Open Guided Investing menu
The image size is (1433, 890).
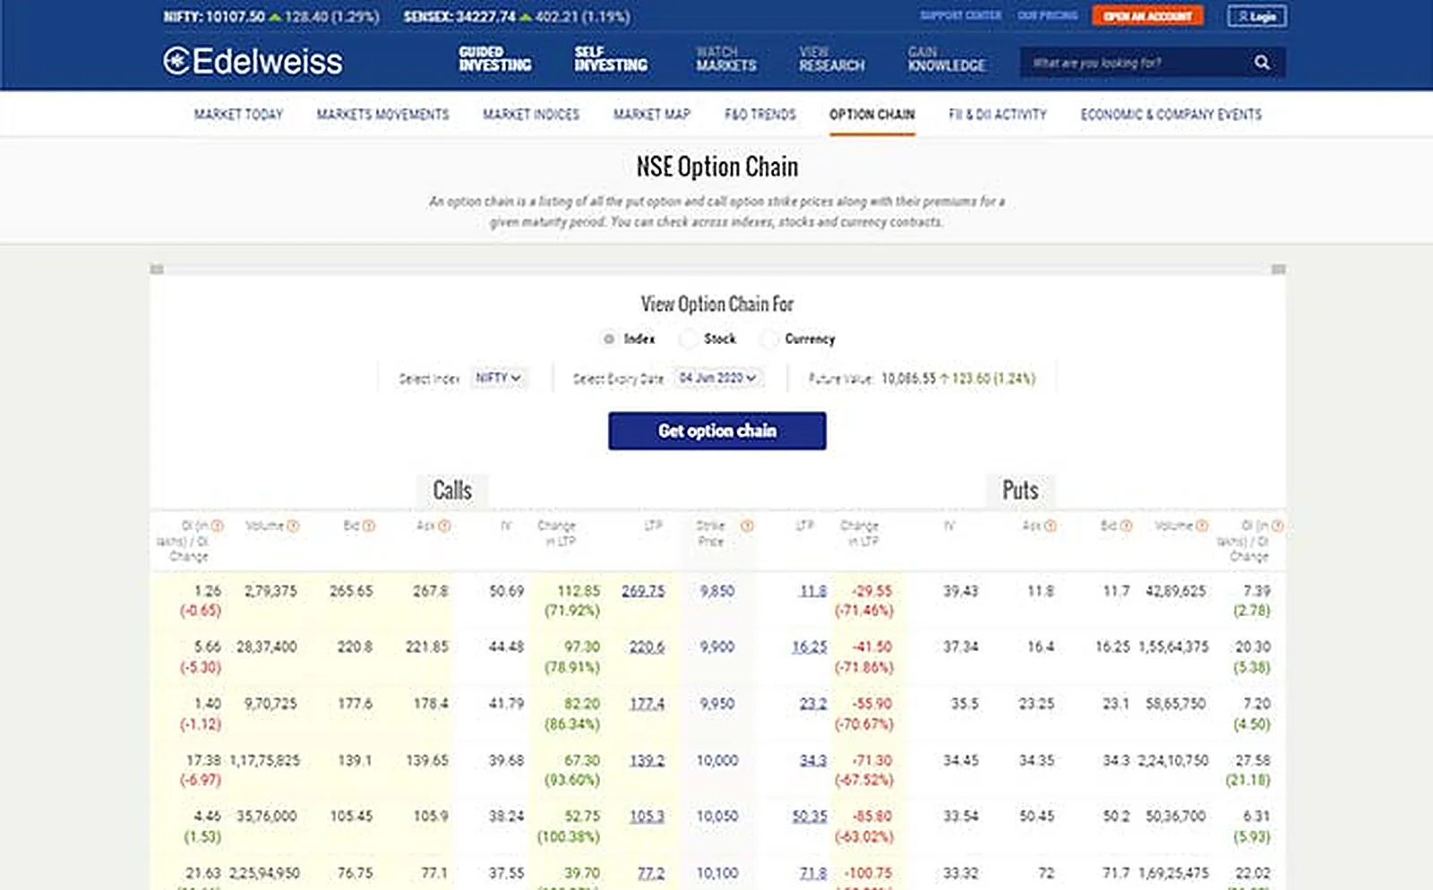[x=495, y=59]
